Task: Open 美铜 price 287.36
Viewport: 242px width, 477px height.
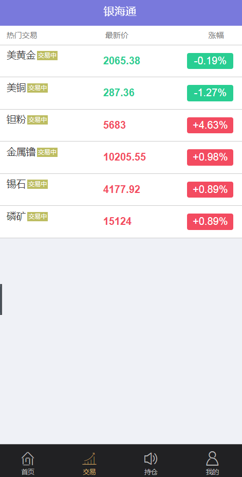Action: [119, 93]
